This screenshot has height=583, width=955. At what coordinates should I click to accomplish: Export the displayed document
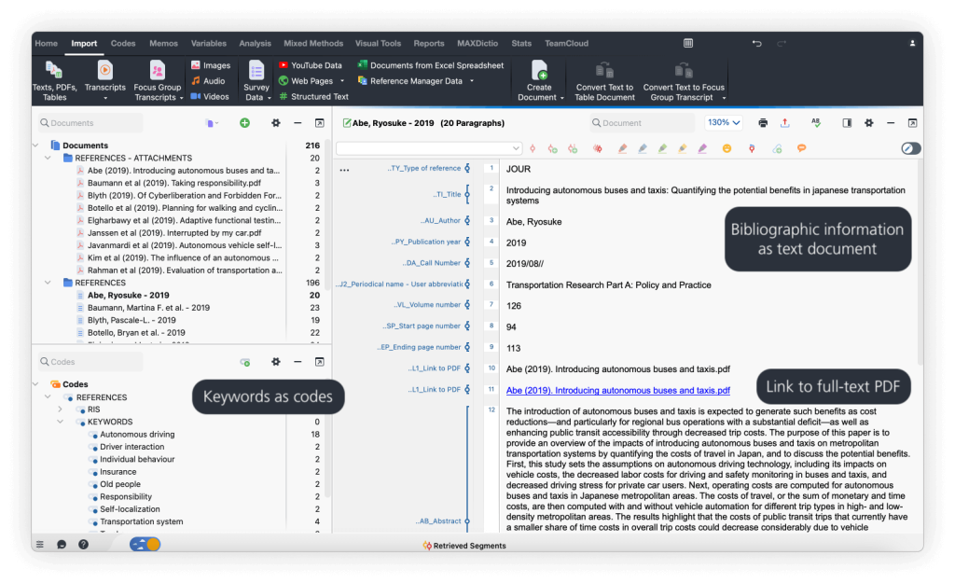click(785, 123)
